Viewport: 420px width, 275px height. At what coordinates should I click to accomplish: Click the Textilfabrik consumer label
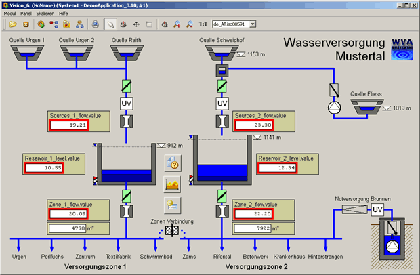118,257
